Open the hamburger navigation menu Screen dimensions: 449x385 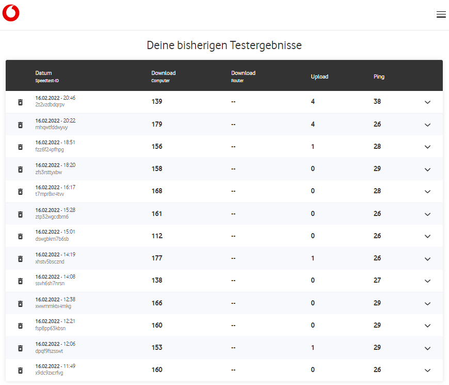tap(441, 14)
